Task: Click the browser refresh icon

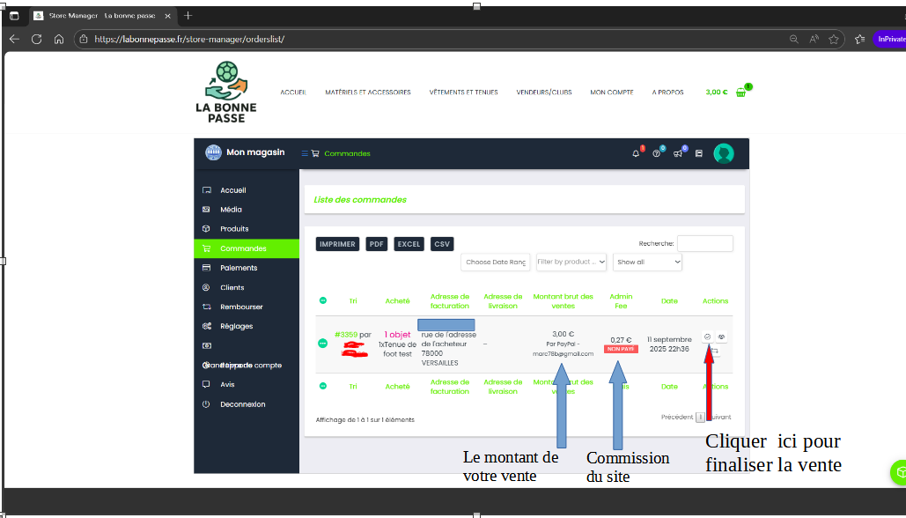Action: [x=36, y=39]
